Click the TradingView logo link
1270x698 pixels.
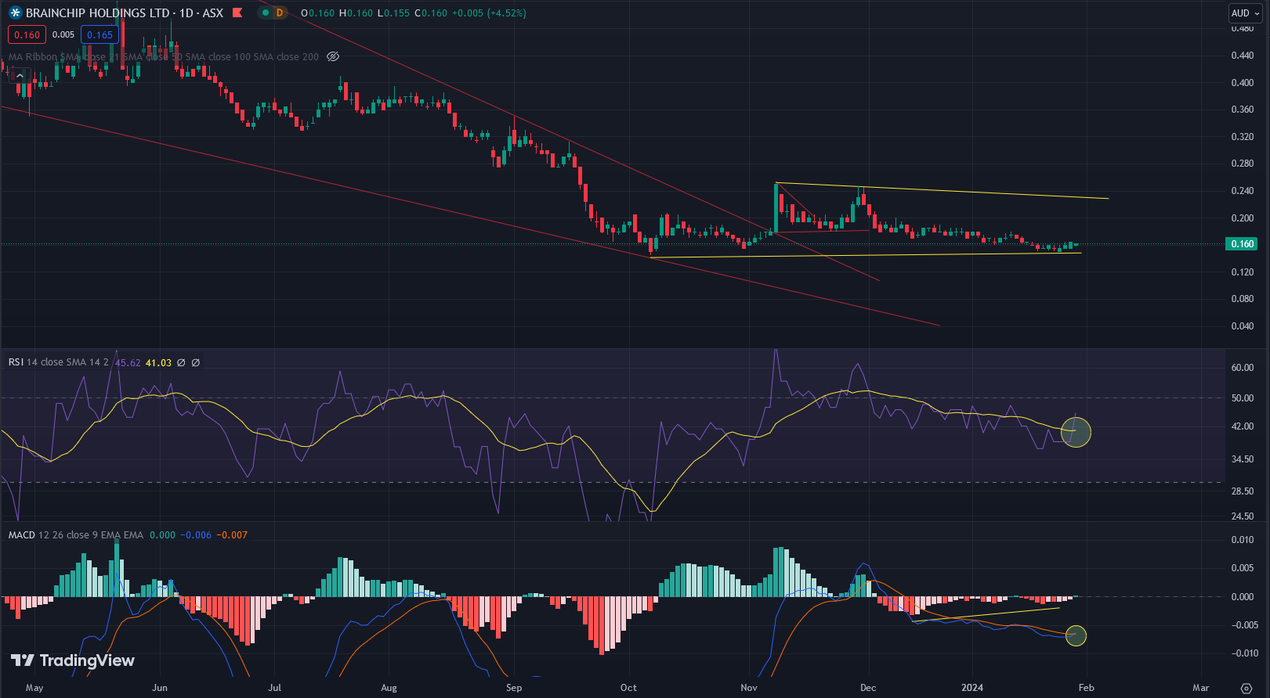[73, 660]
